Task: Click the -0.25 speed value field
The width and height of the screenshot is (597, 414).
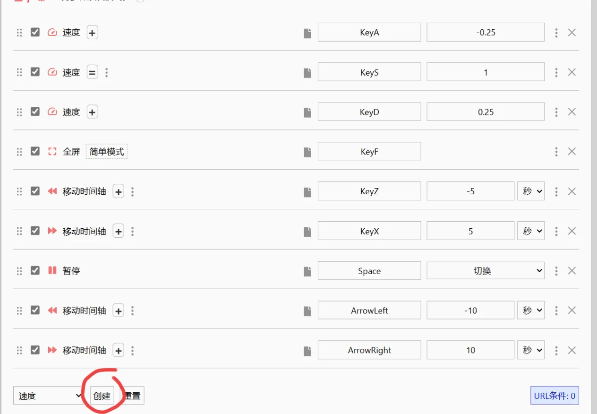Action: pos(486,33)
